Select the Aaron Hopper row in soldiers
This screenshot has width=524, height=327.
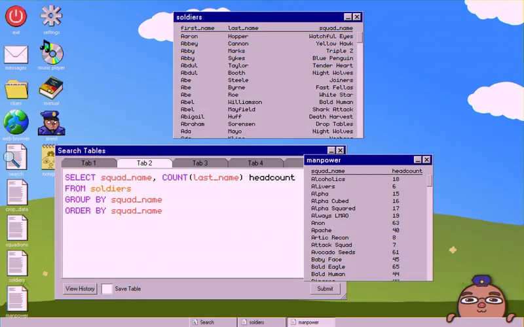(267, 36)
